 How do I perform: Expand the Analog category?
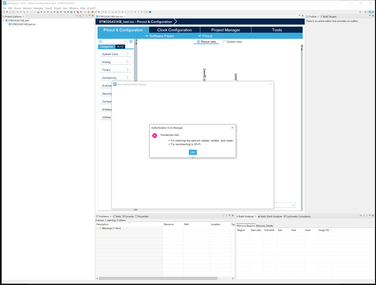(116, 62)
